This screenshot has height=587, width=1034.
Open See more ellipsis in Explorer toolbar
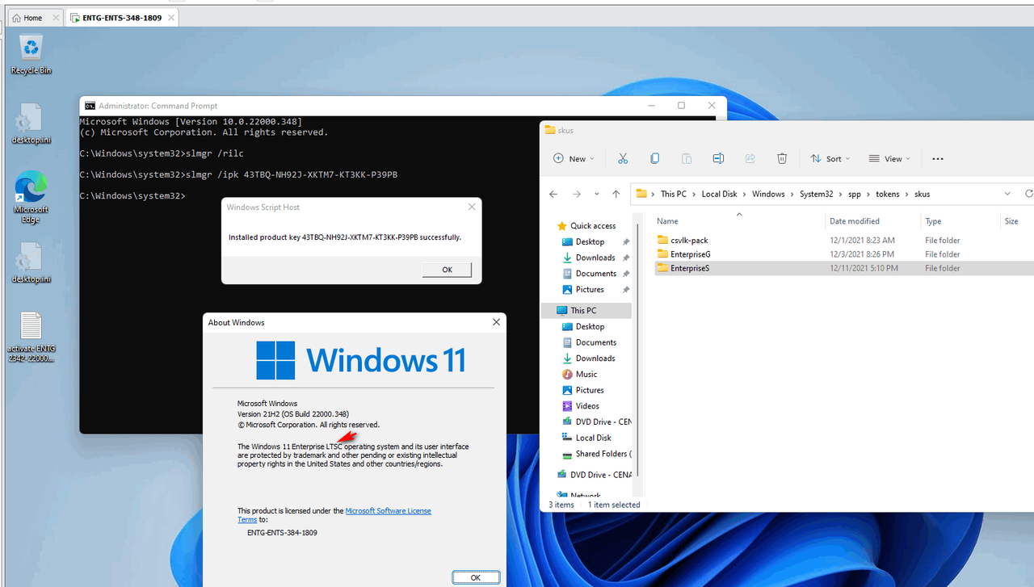pos(938,159)
